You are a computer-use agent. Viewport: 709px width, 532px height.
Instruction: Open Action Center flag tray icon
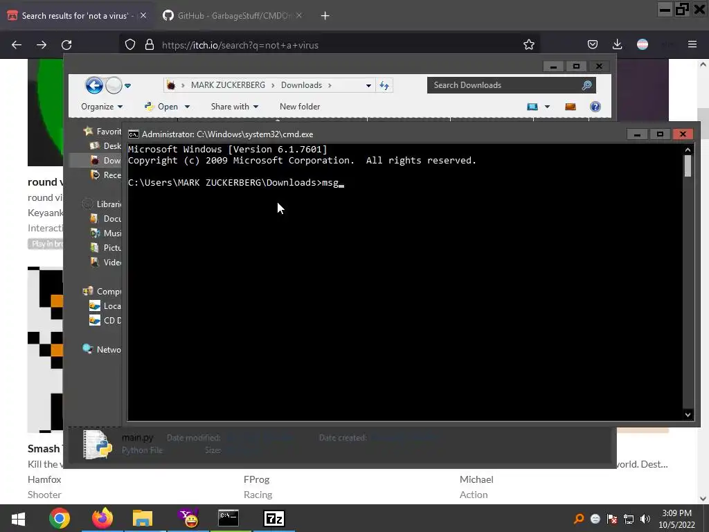tap(612, 519)
